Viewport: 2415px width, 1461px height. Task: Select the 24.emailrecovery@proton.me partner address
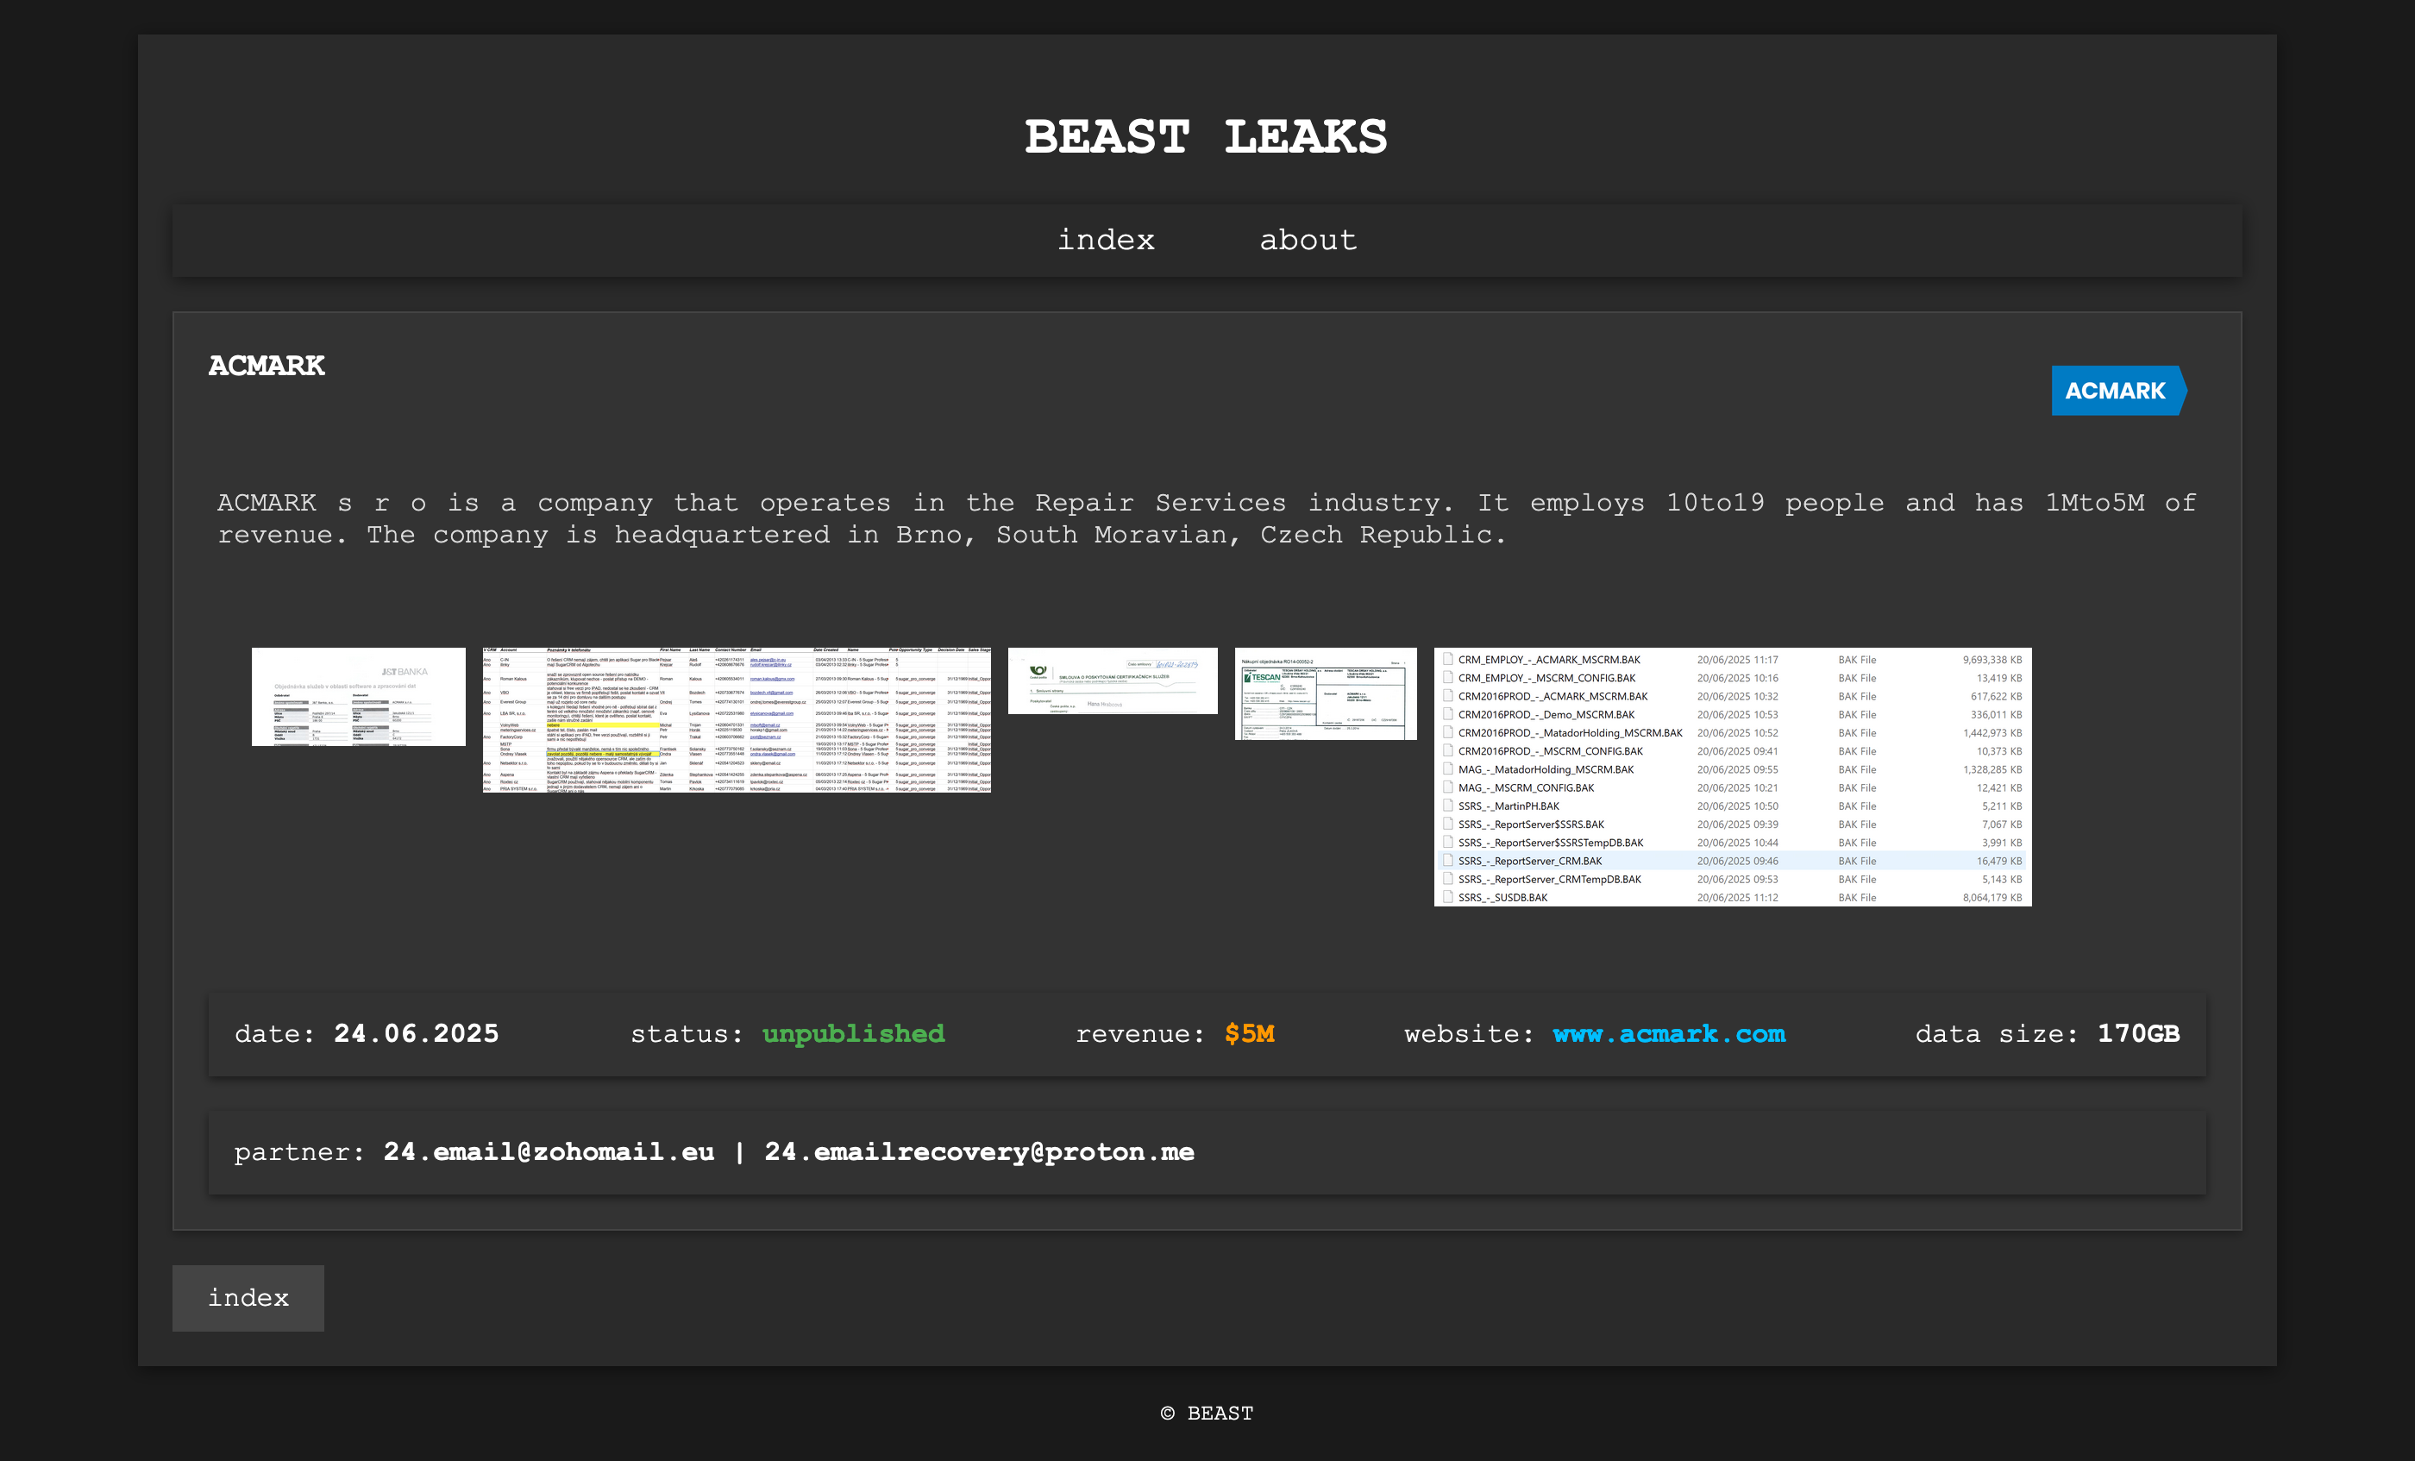click(x=979, y=1152)
